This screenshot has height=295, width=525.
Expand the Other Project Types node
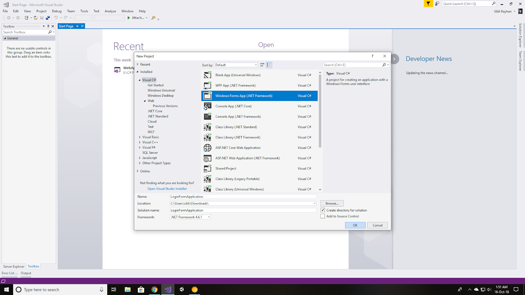[x=140, y=163]
